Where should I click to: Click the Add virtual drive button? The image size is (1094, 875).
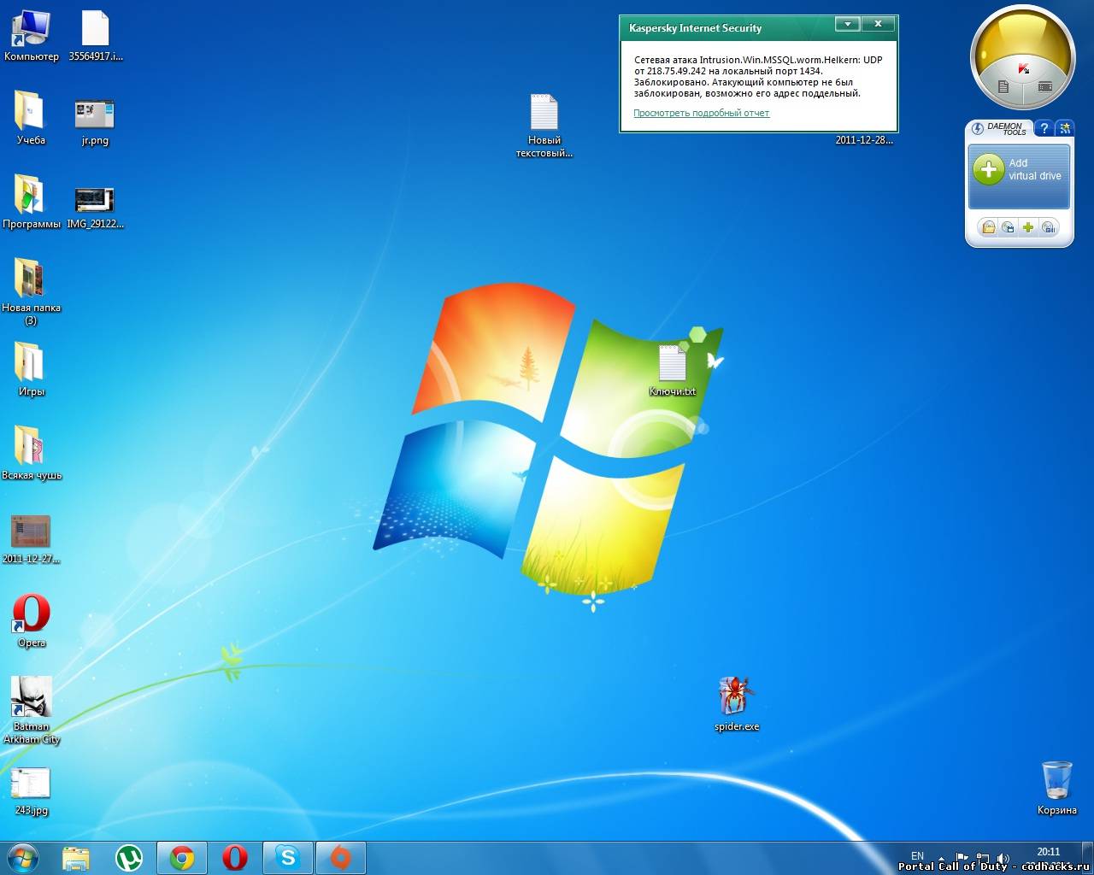point(1019,175)
